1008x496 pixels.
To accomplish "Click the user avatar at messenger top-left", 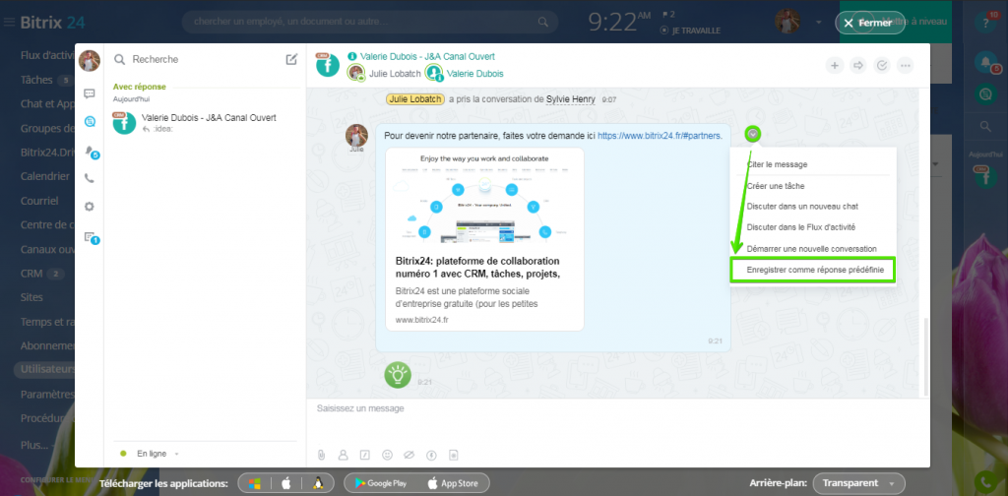I will (90, 60).
